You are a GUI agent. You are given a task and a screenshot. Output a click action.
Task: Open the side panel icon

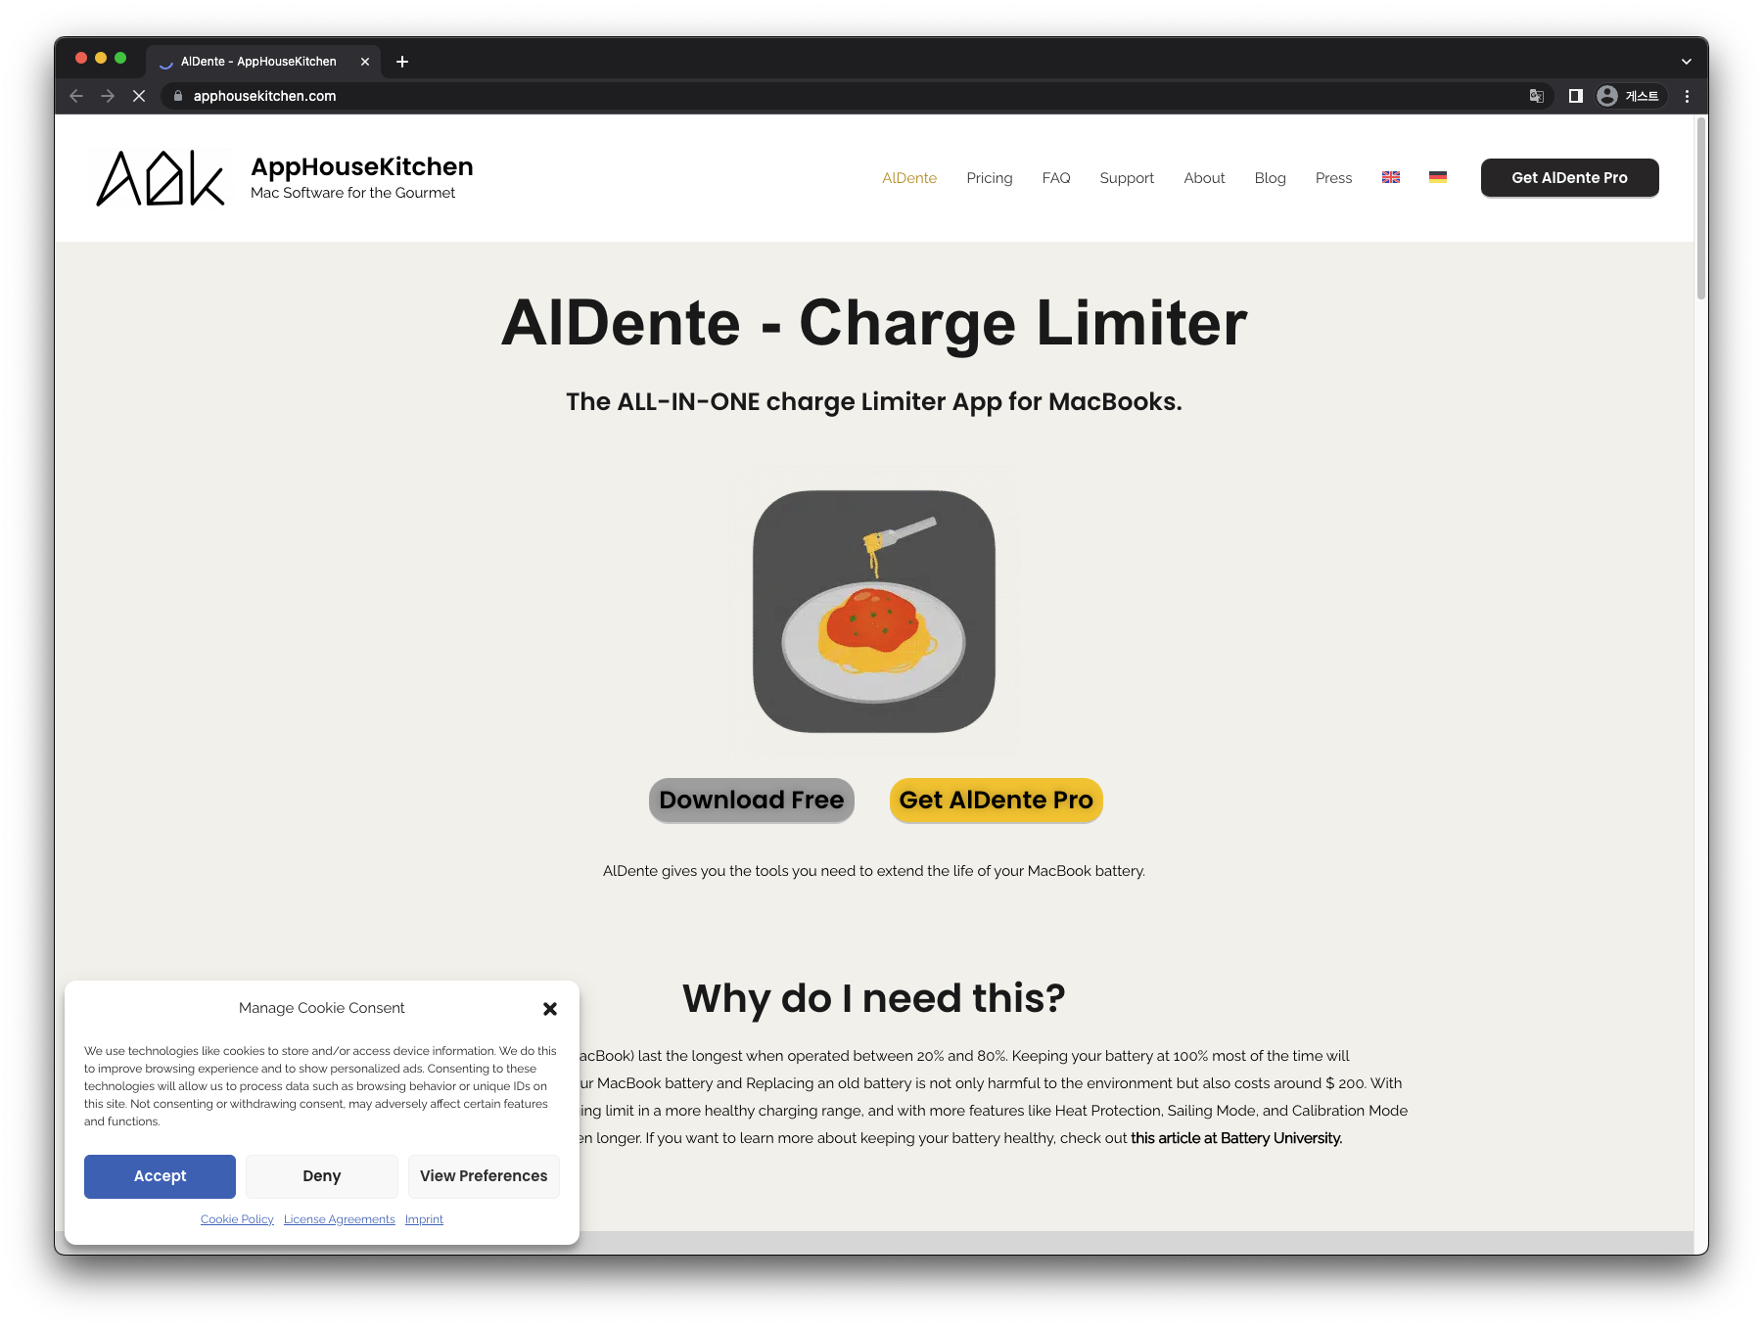coord(1575,96)
